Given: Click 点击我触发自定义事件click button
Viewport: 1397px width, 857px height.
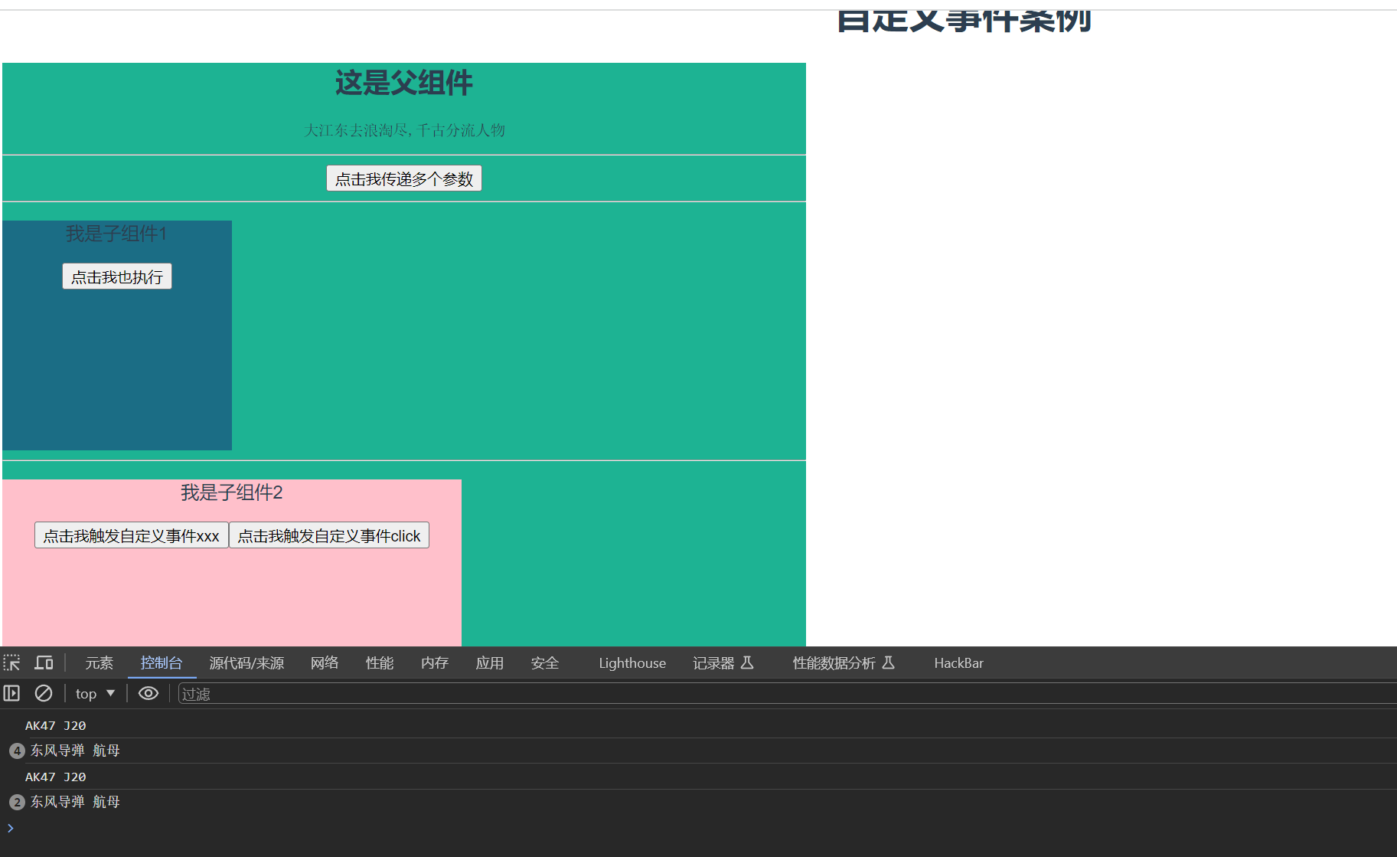Looking at the screenshot, I should coord(329,535).
